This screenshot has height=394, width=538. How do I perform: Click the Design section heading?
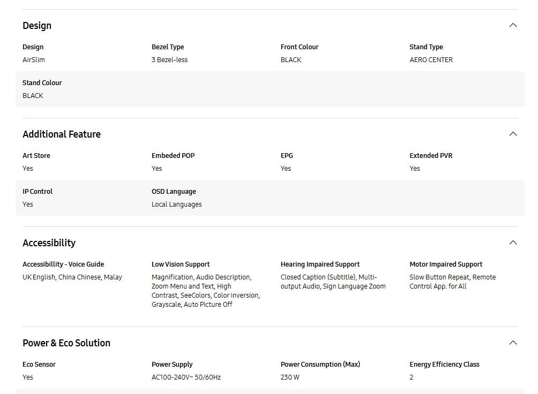(x=37, y=26)
